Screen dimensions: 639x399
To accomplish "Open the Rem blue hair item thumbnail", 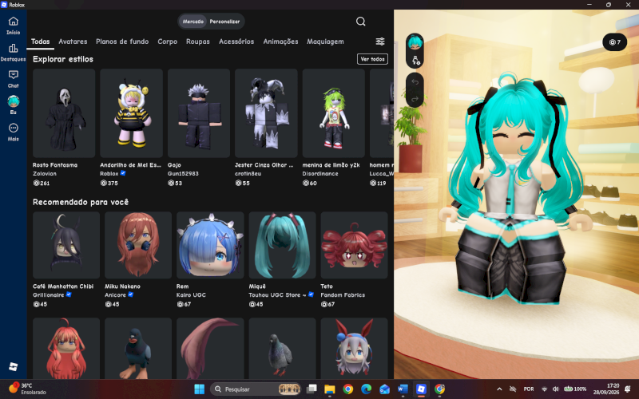I will (210, 245).
